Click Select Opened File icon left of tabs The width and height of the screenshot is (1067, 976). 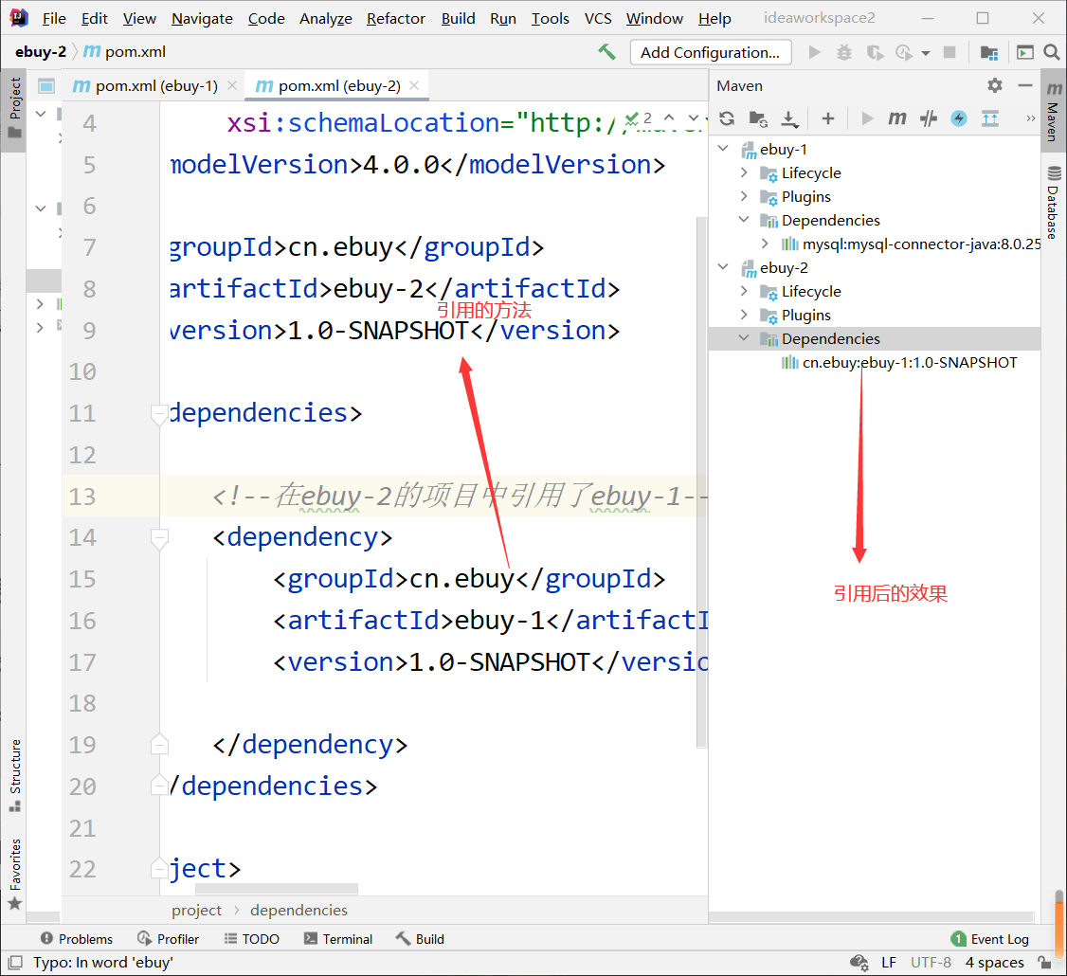coord(46,86)
